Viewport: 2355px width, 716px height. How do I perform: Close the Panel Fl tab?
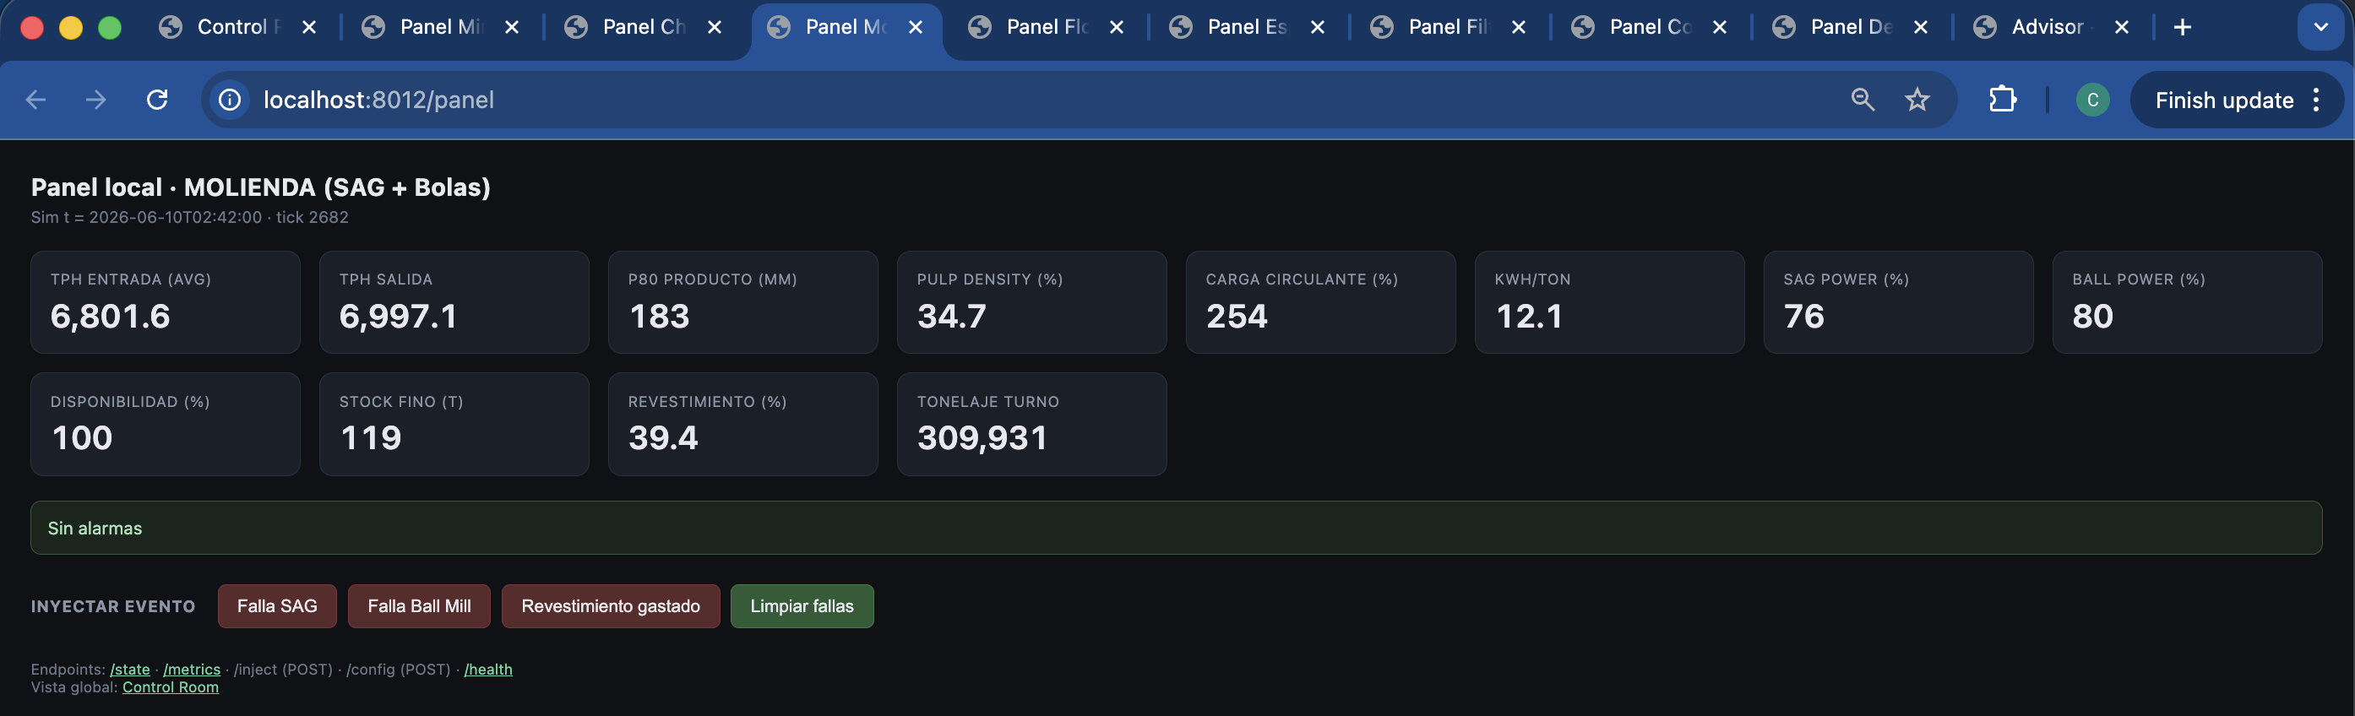pyautogui.click(x=1116, y=27)
